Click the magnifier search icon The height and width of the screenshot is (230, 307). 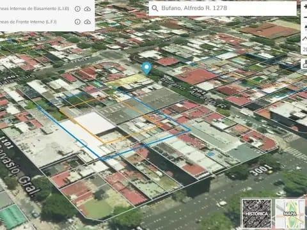155,8
